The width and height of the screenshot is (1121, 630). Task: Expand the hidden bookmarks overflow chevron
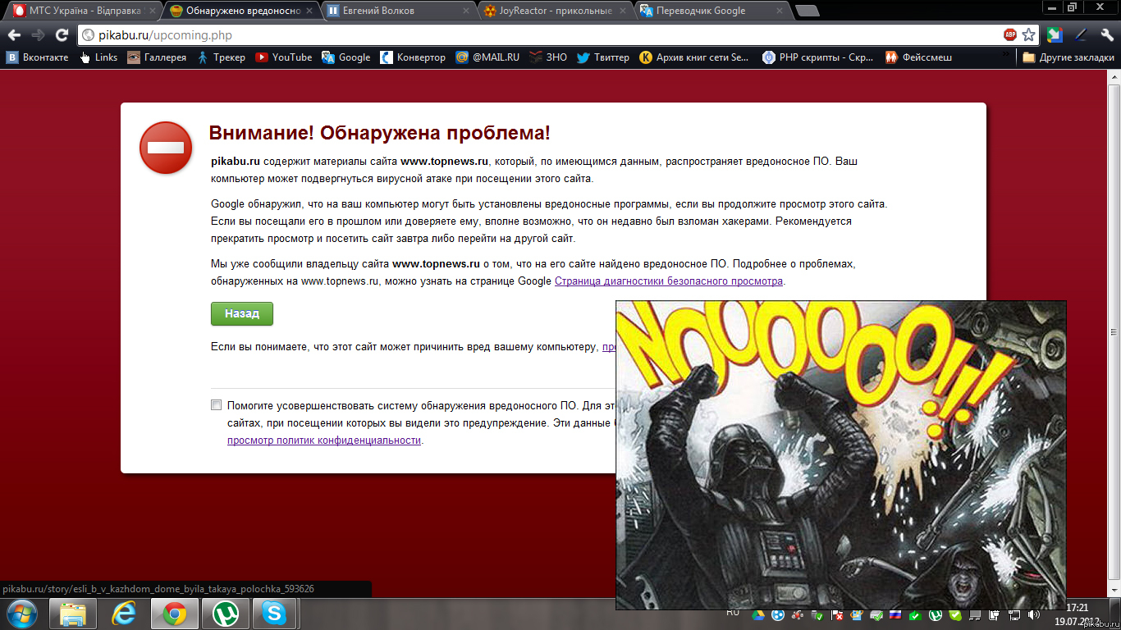[1007, 52]
